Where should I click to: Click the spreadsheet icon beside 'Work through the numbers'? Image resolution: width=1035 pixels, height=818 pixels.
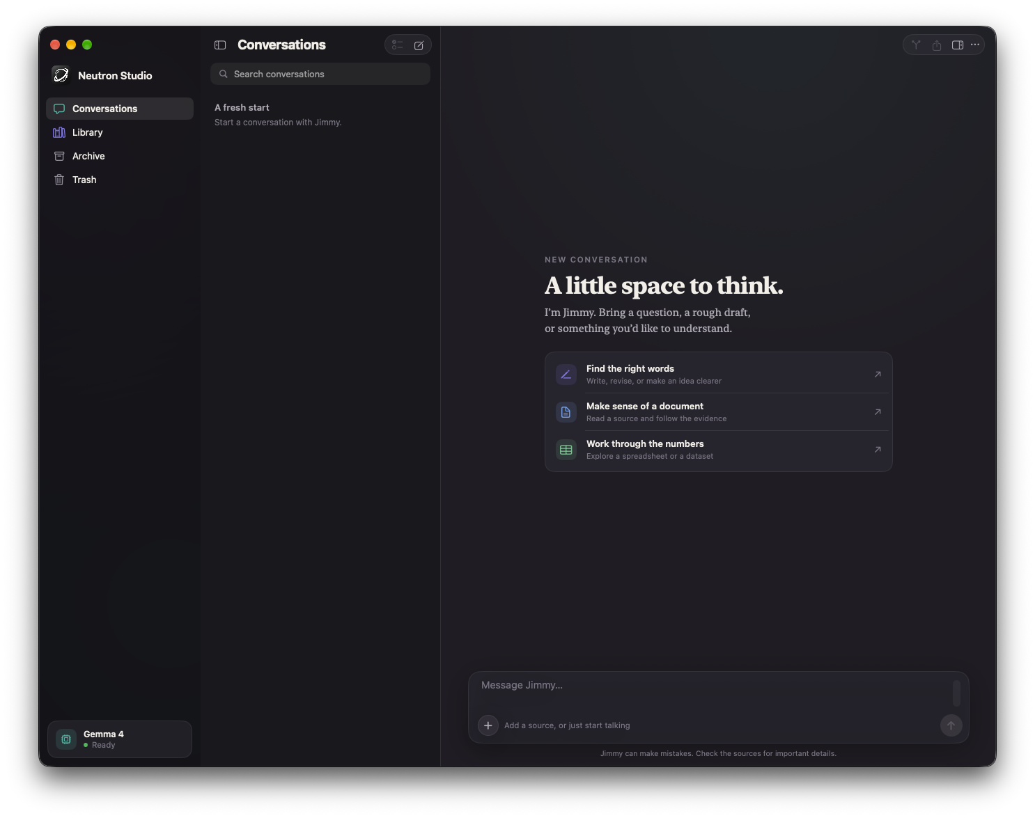[566, 450]
